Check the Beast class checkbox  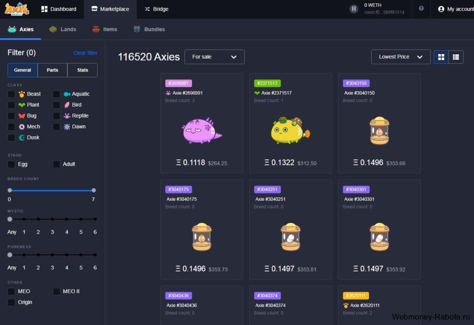pos(11,94)
